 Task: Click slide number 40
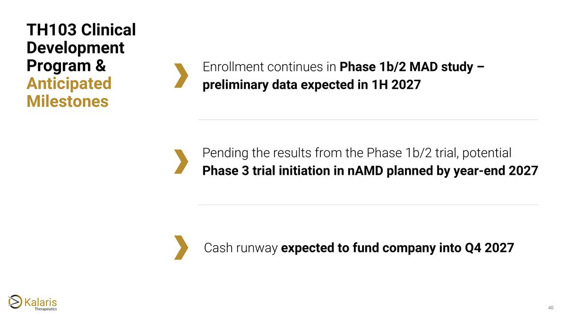[x=550, y=308]
